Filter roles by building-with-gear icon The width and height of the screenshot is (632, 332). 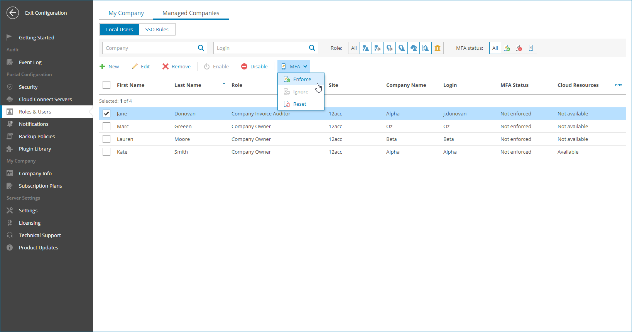[378, 48]
